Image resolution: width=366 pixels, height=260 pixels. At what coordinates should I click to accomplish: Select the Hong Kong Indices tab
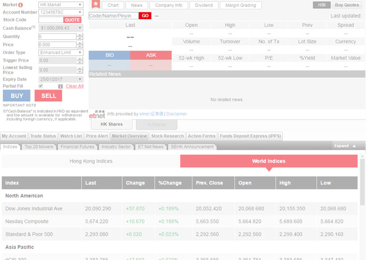point(91,162)
